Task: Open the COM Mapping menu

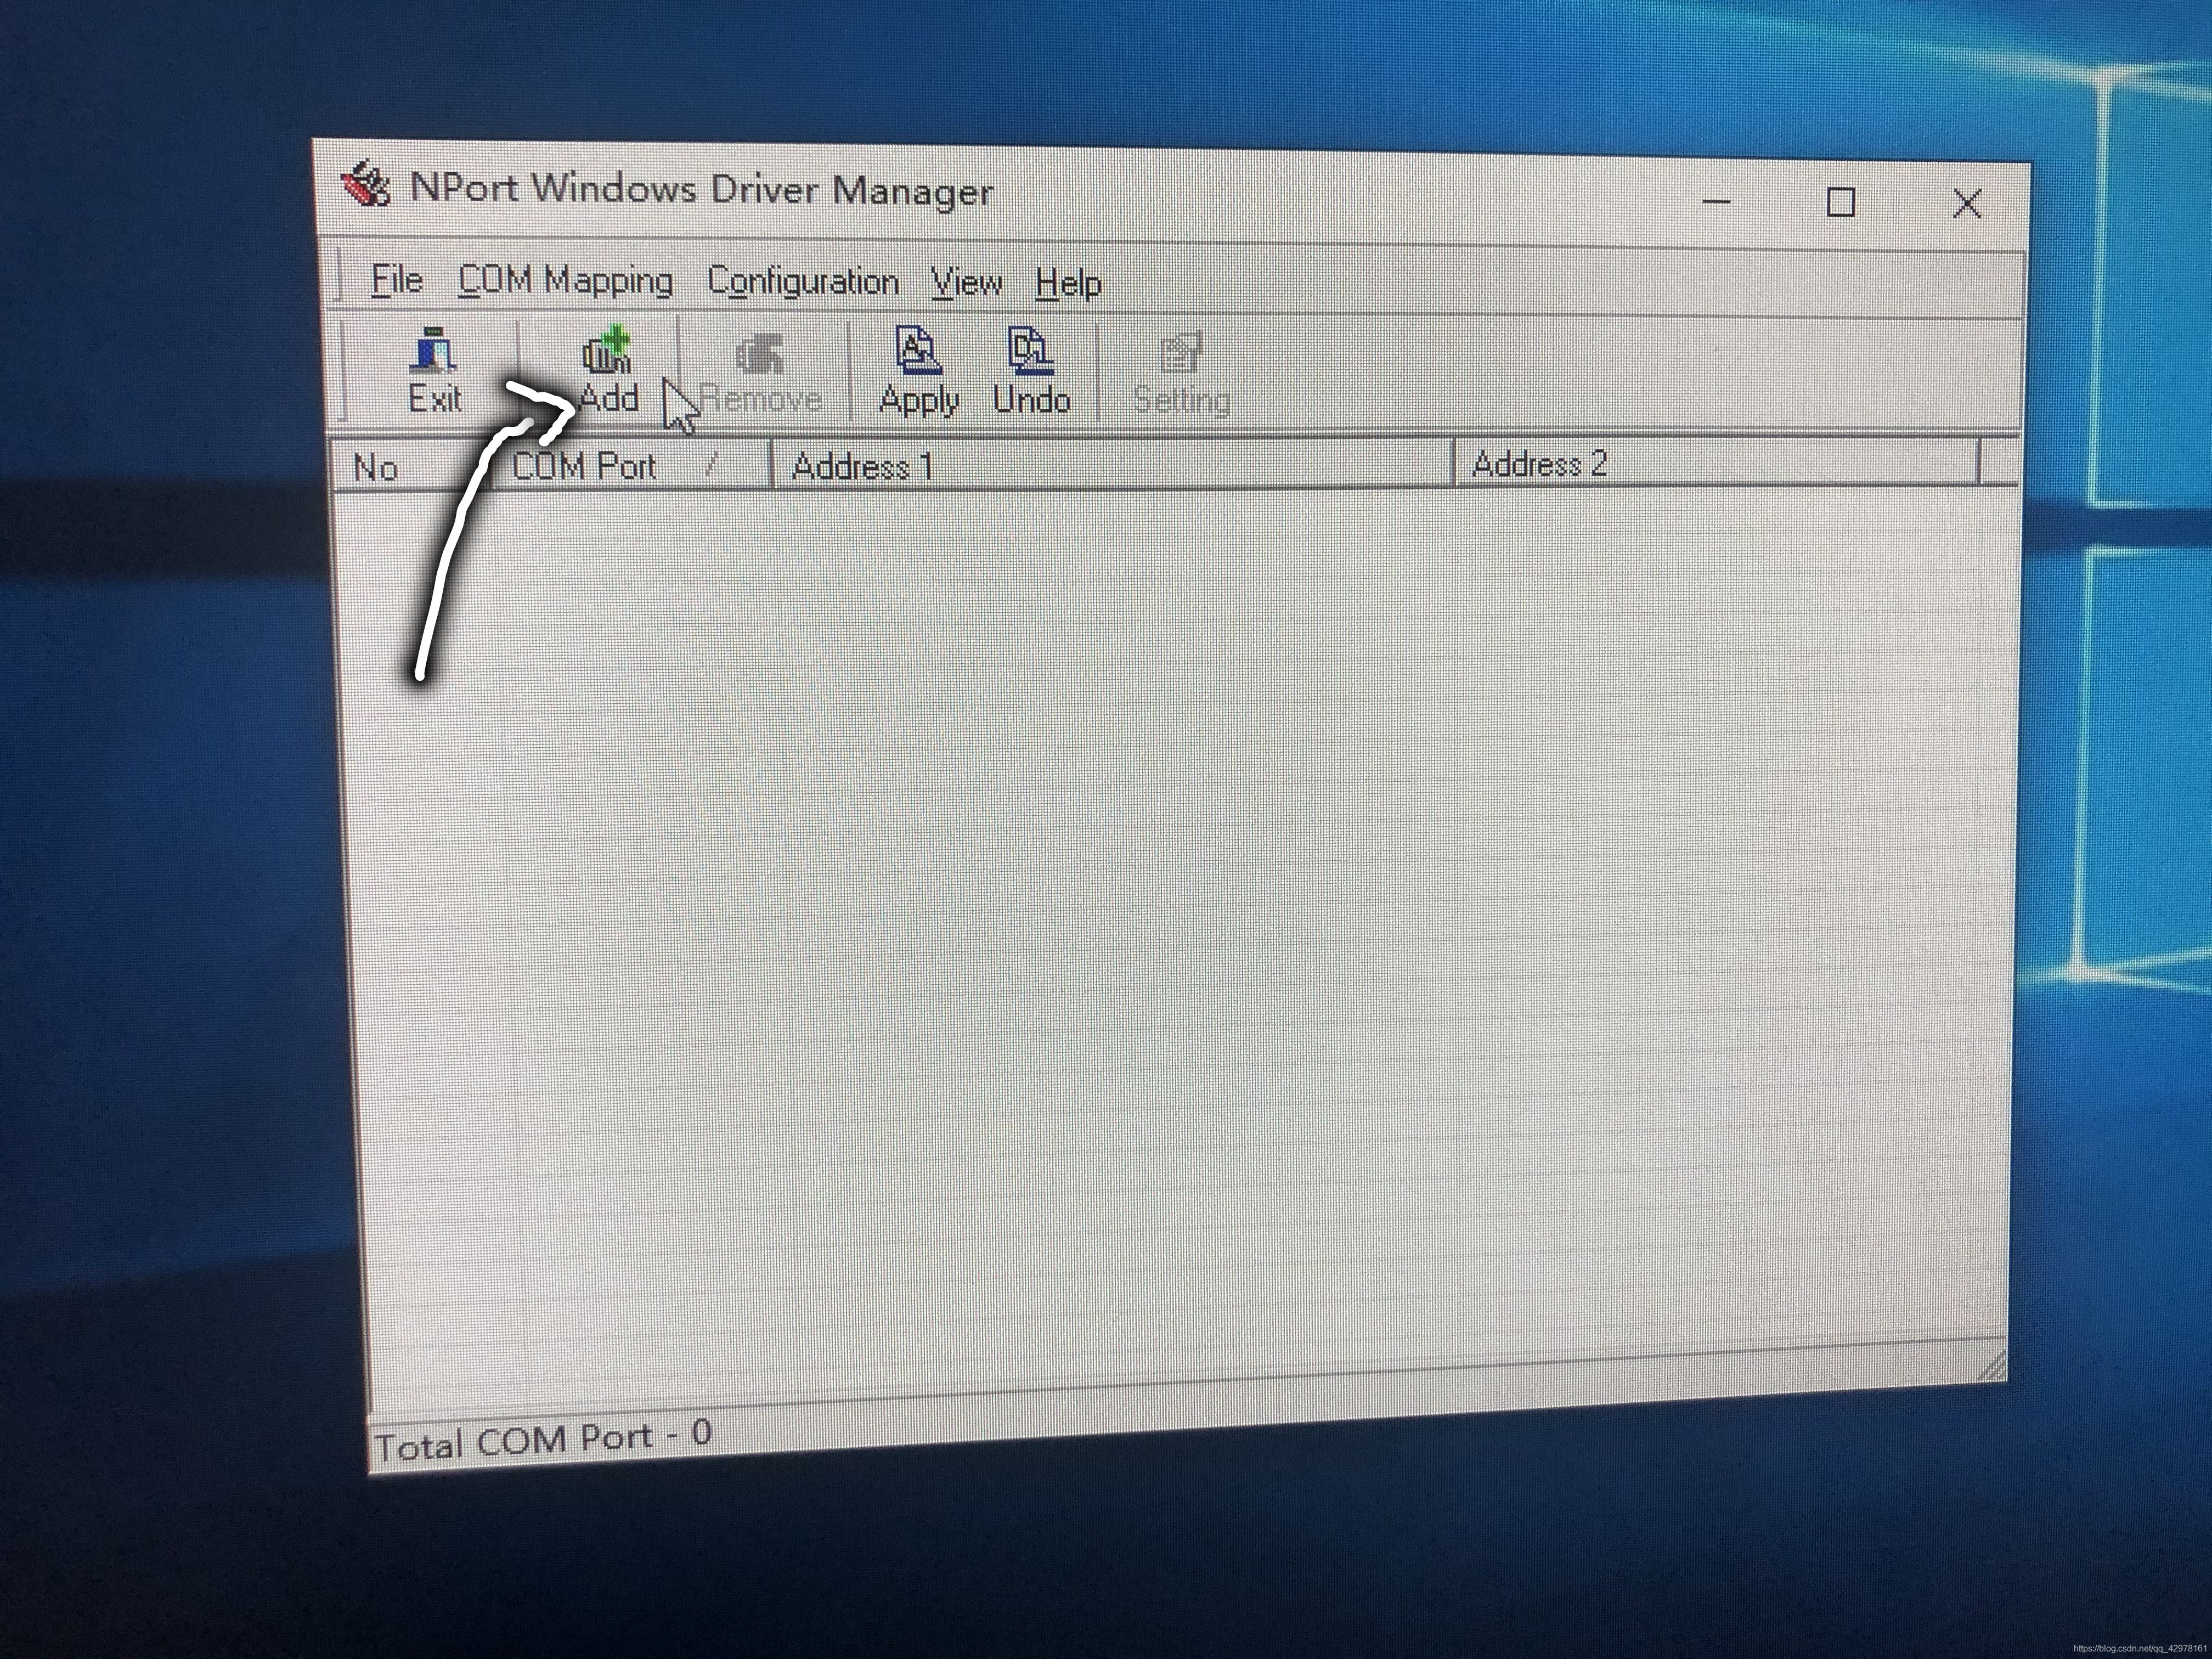Action: (565, 282)
